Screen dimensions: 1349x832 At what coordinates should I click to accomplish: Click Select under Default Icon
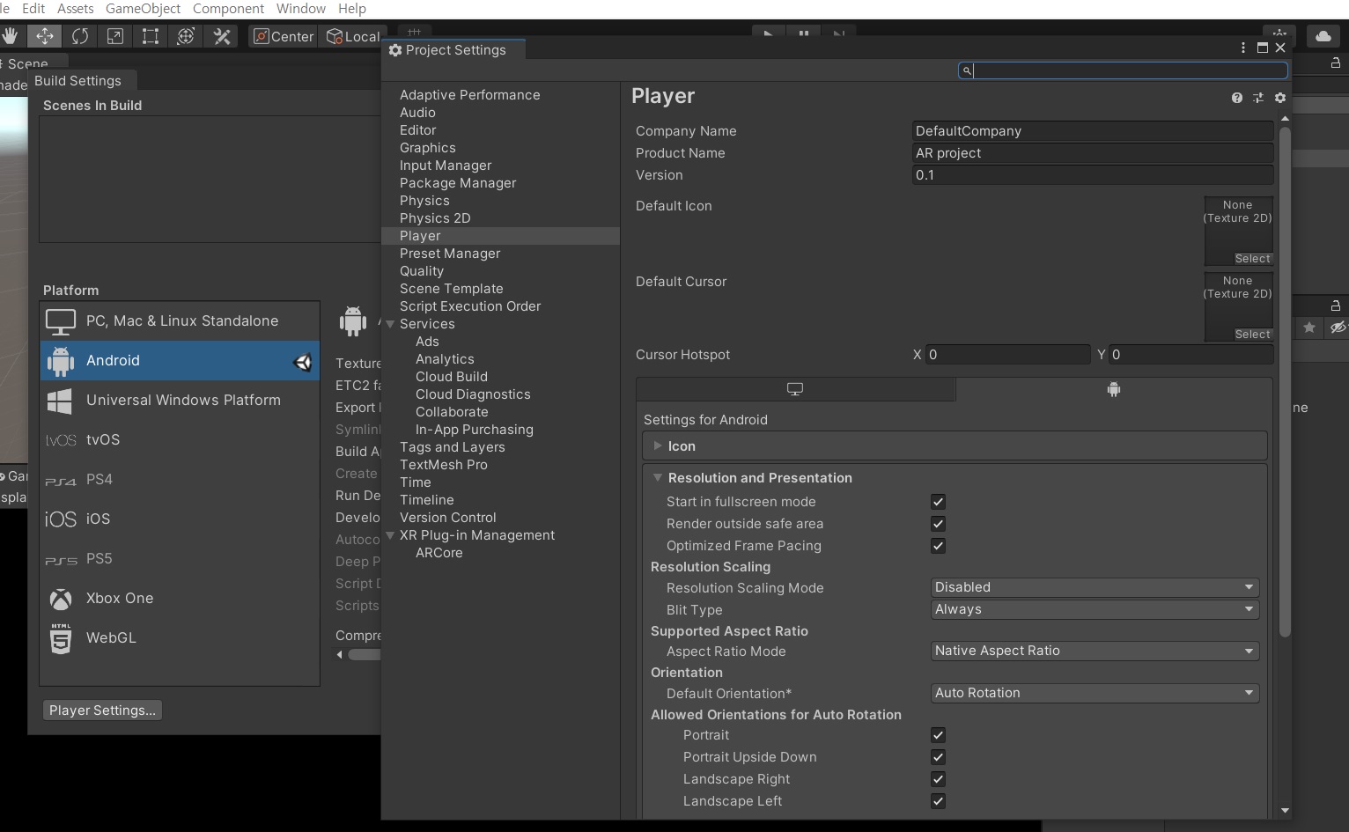click(1252, 259)
